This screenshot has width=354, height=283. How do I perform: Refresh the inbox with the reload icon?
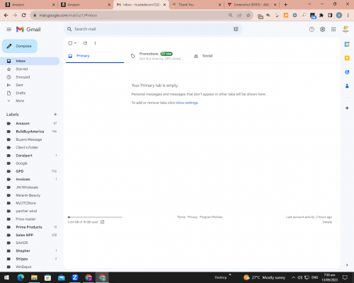(85, 43)
